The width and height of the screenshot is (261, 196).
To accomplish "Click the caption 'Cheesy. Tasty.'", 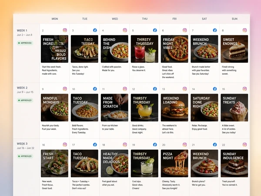I will (x=169, y=181).
